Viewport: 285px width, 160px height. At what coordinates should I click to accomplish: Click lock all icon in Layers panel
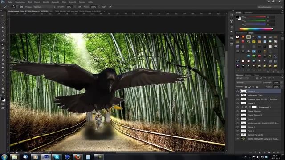pyautogui.click(x=257, y=87)
